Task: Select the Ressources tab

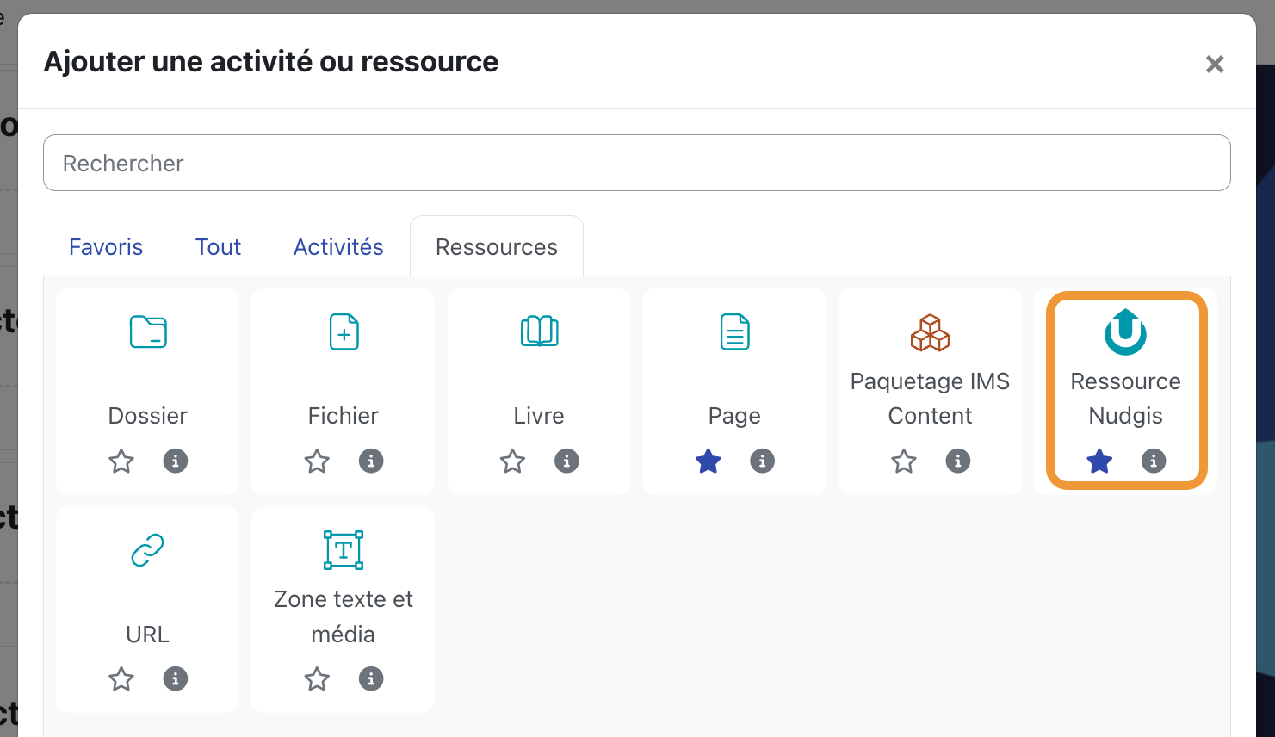Action: [497, 247]
